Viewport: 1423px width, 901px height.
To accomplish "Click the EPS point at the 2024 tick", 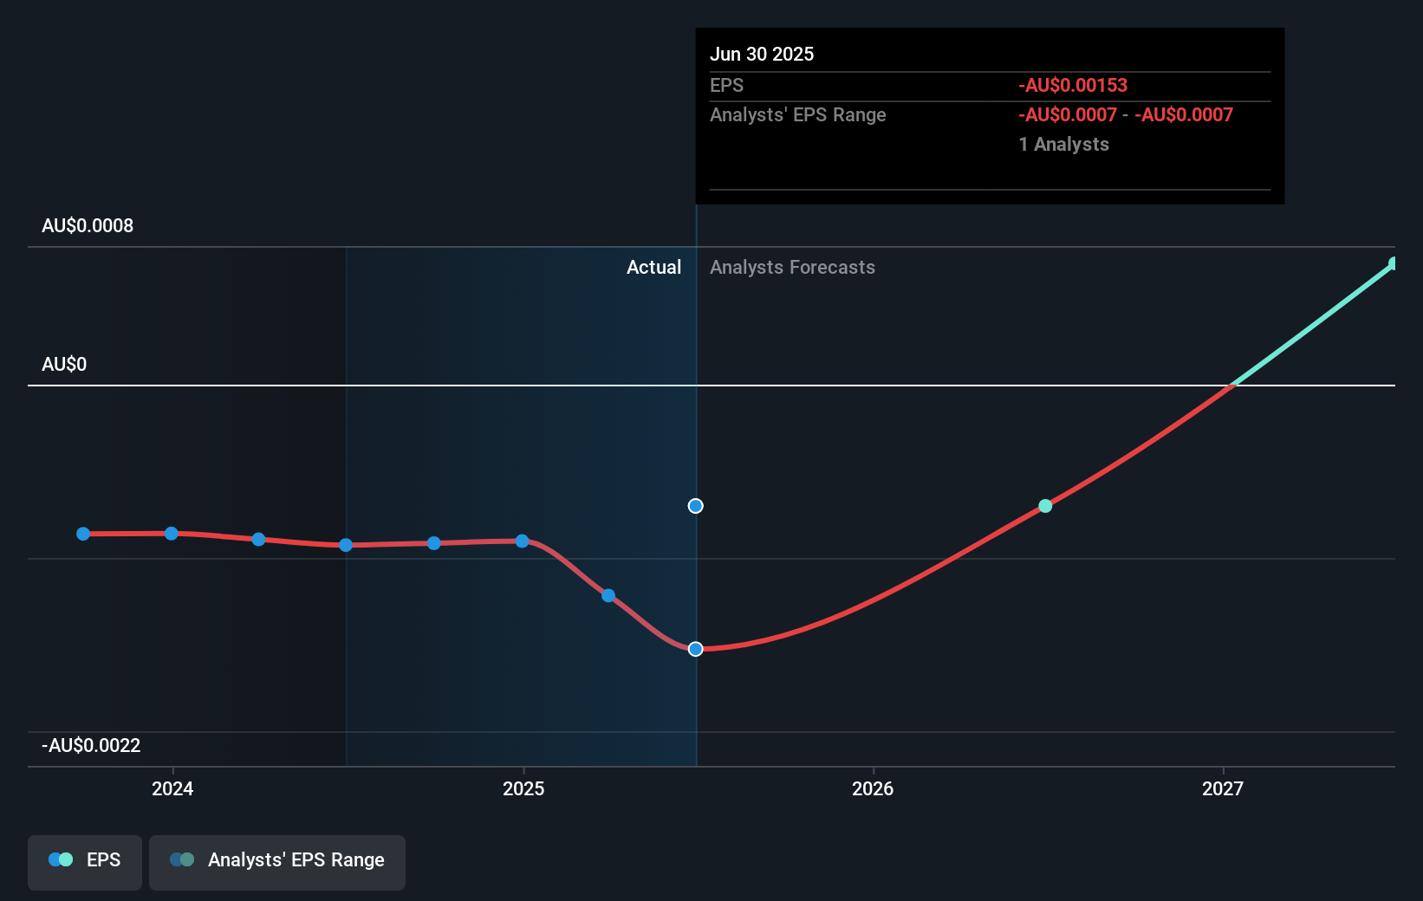I will click(x=172, y=533).
